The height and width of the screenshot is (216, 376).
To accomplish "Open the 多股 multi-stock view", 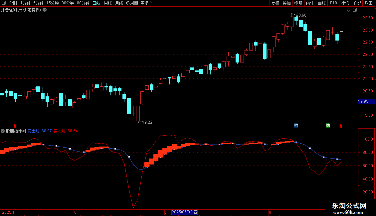I will click(298, 3).
